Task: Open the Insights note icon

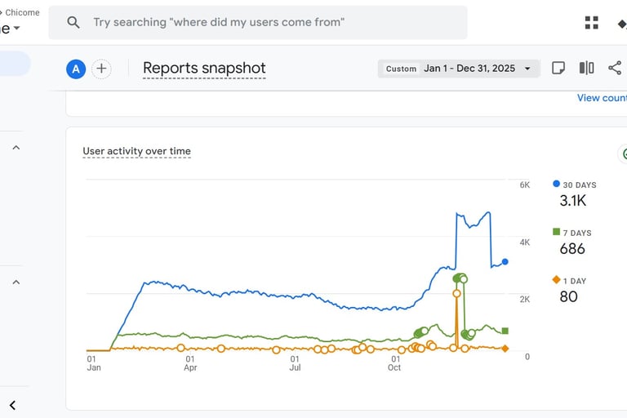Action: (x=558, y=69)
